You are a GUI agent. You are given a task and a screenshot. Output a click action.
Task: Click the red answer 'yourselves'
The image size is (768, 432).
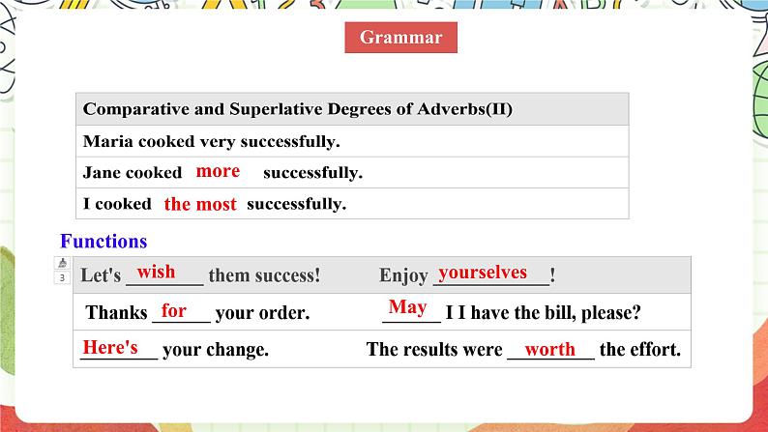pyautogui.click(x=483, y=272)
